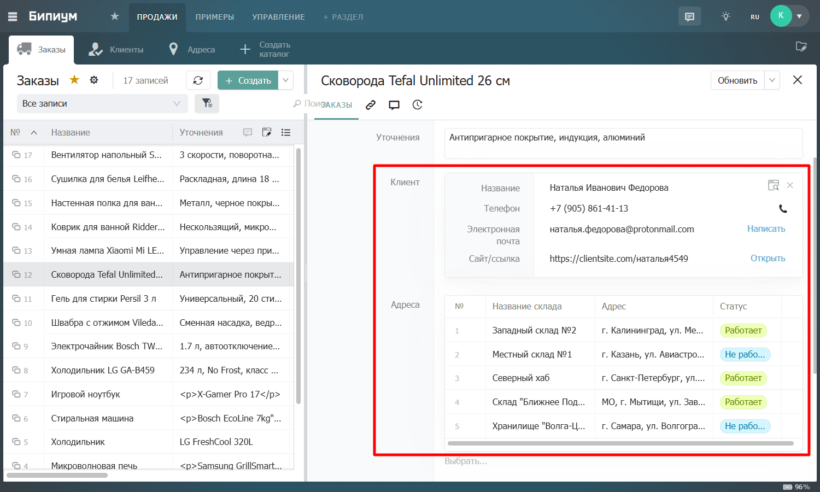The image size is (820, 492).
Task: Open the record history clock icon
Action: [418, 105]
